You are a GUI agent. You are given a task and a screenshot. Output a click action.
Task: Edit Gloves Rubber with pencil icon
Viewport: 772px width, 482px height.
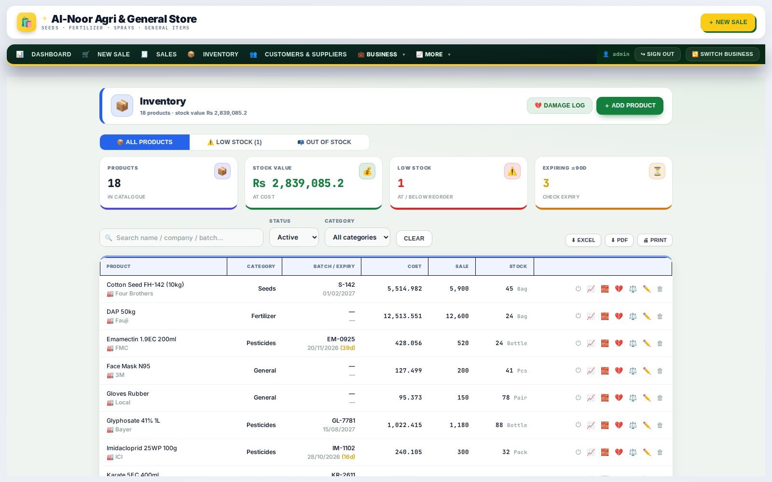click(x=647, y=398)
